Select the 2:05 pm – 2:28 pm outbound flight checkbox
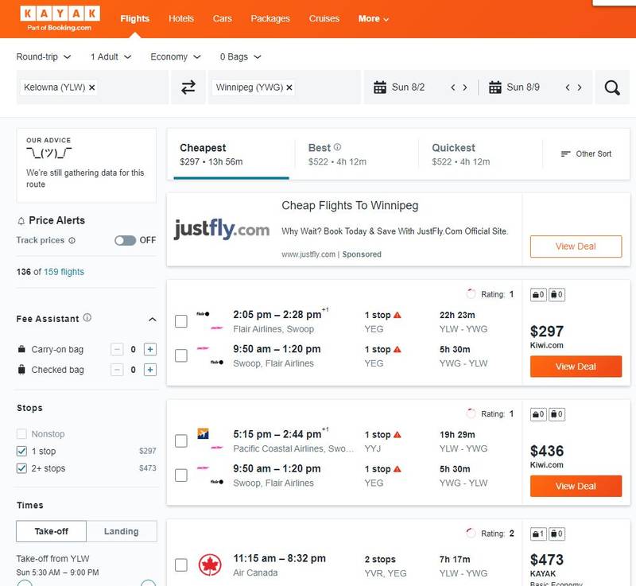Viewport: 636px width, 586px height. 181,321
